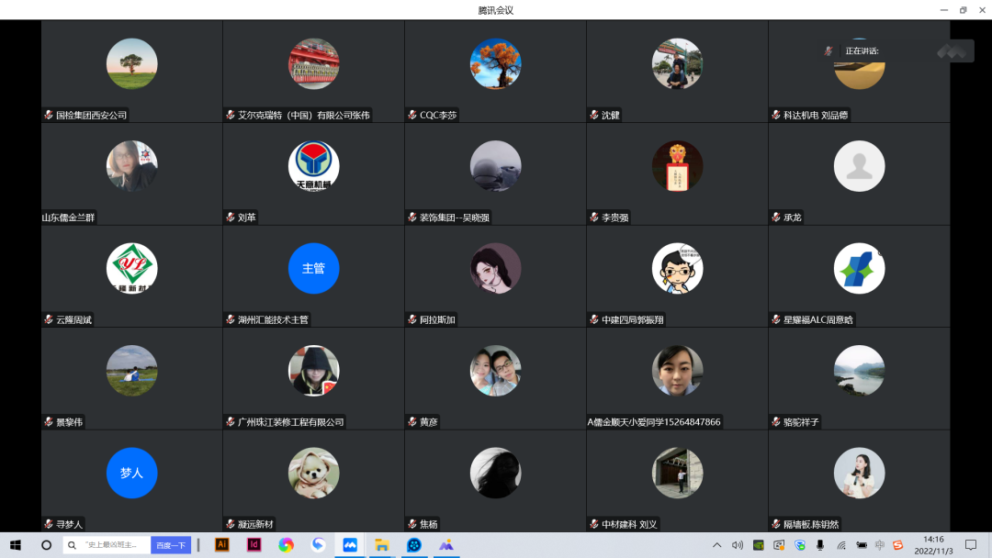Click muted mic icon beside 科达机电 刘品德
Viewport: 992px width, 558px height.
pos(775,115)
